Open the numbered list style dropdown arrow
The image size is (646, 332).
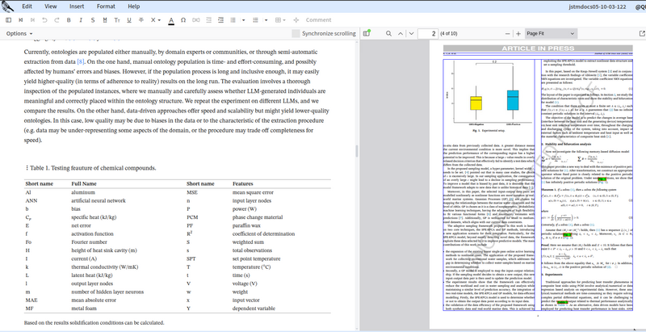[x=266, y=19]
